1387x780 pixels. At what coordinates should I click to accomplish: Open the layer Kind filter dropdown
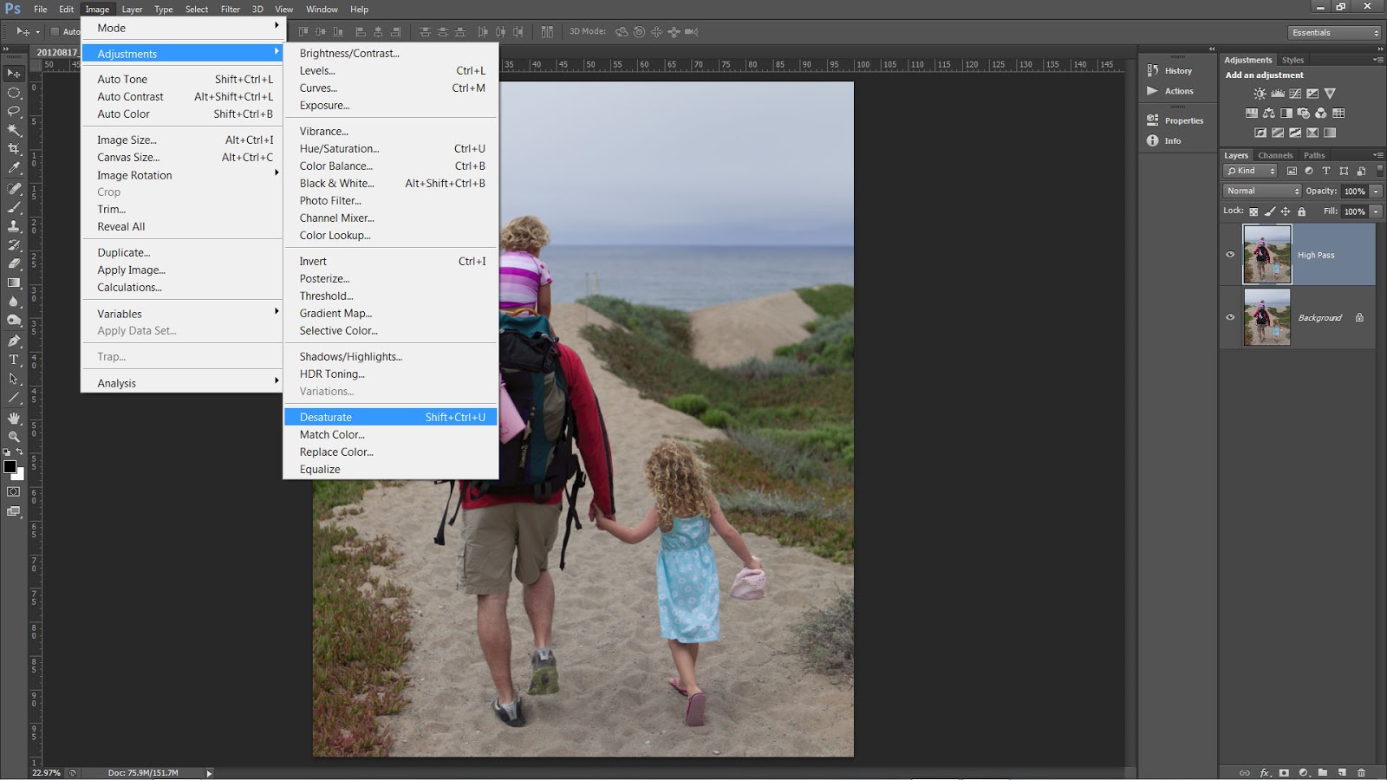(1251, 171)
